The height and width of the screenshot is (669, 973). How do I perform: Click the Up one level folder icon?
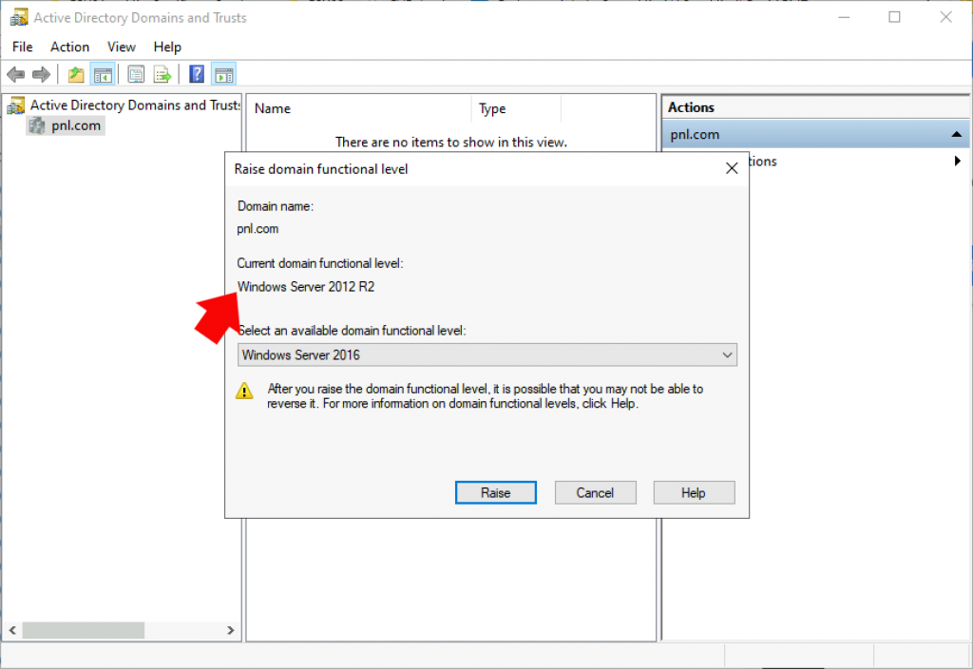[x=76, y=74]
